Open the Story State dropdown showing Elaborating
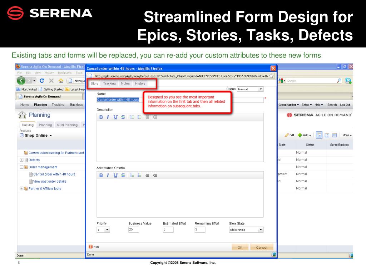 (246, 230)
